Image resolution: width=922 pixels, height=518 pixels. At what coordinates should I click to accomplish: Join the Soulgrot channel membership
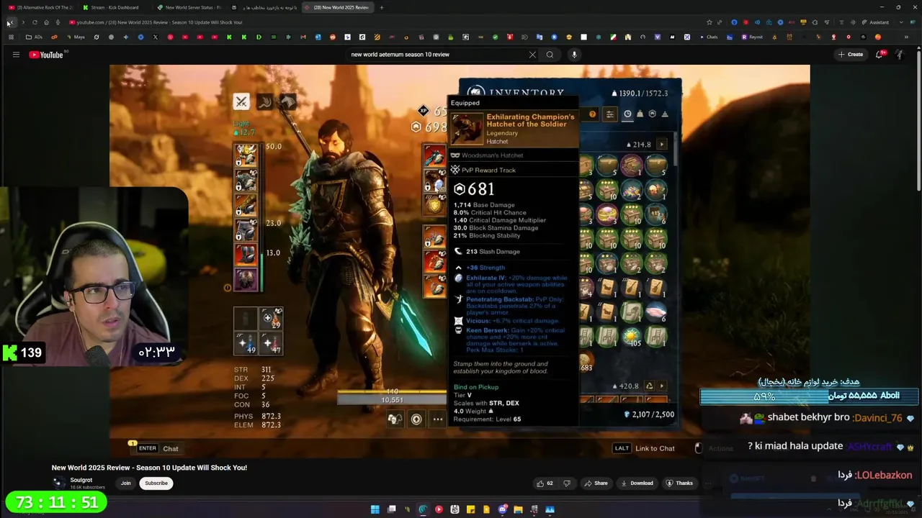pyautogui.click(x=125, y=483)
